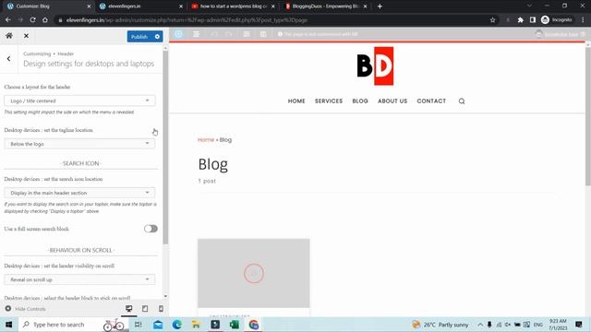
Task: Click Hide Controls
Action: pyautogui.click(x=26, y=309)
